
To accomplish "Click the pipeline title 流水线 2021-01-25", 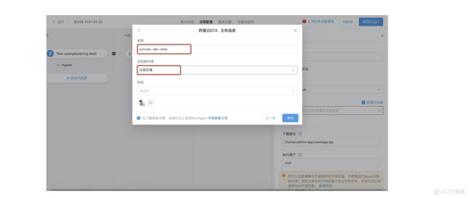I will 88,22.
